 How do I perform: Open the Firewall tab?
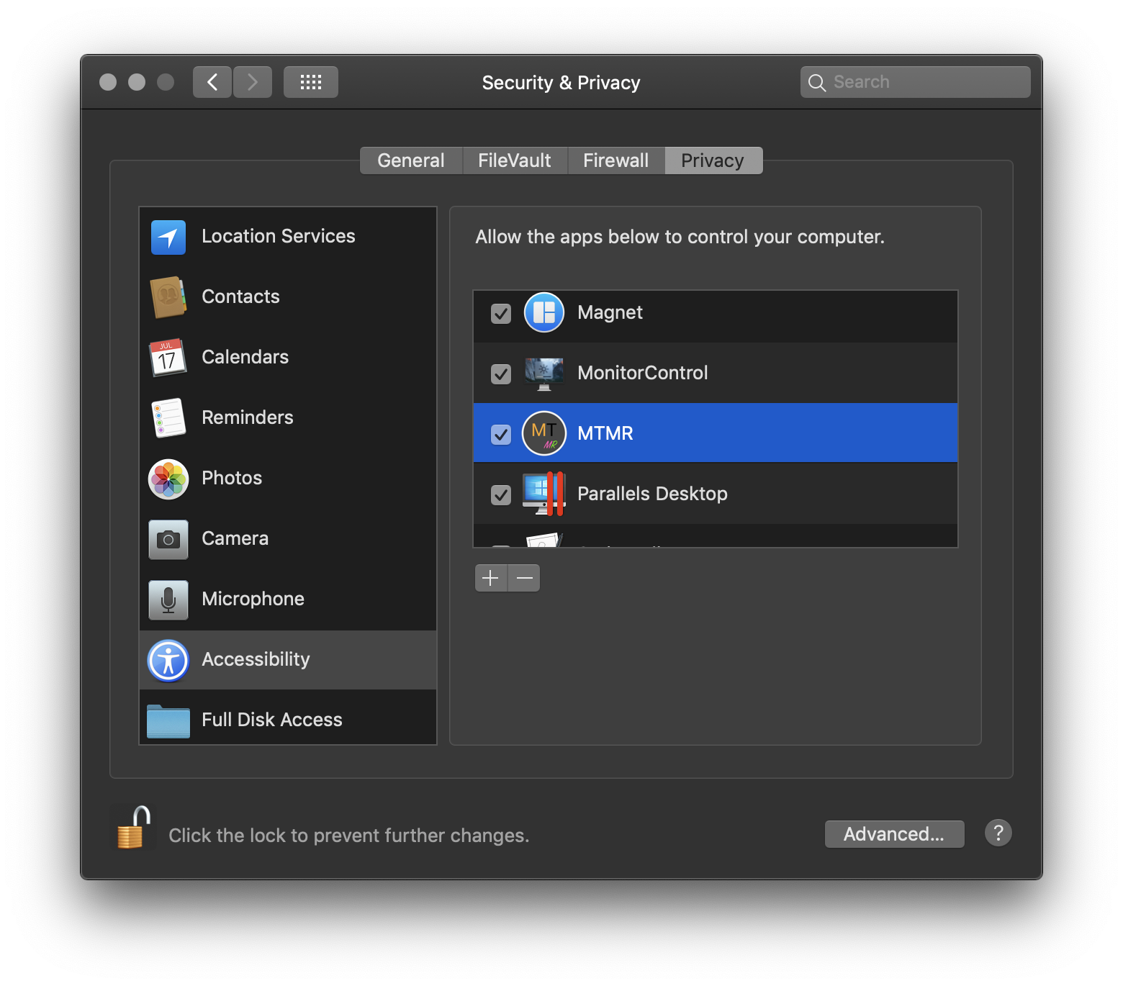pos(615,160)
